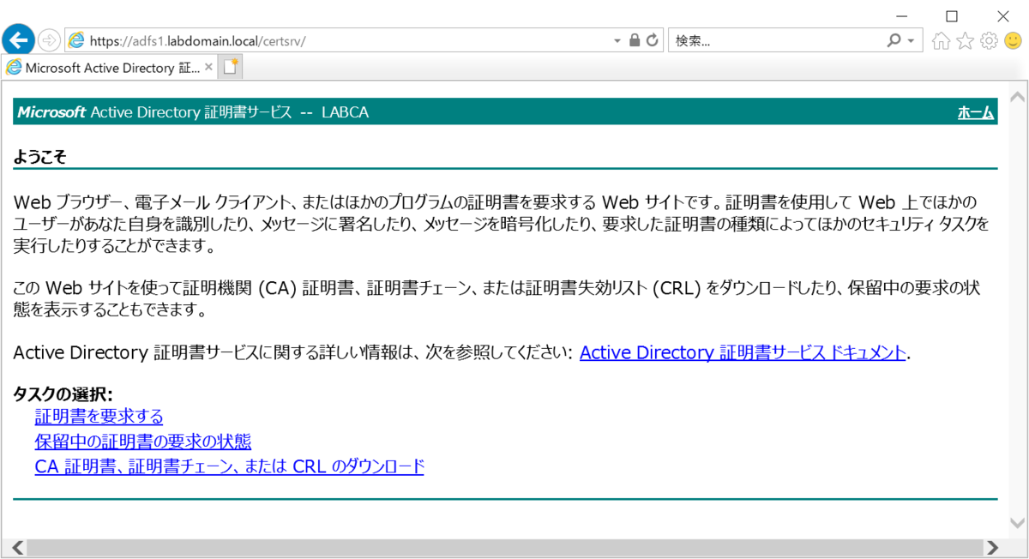Refresh the page with the reload icon
Screen dimensions: 1029x559
point(653,40)
